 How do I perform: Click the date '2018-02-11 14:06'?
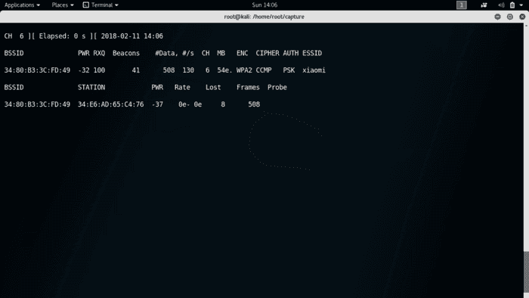[x=132, y=36]
